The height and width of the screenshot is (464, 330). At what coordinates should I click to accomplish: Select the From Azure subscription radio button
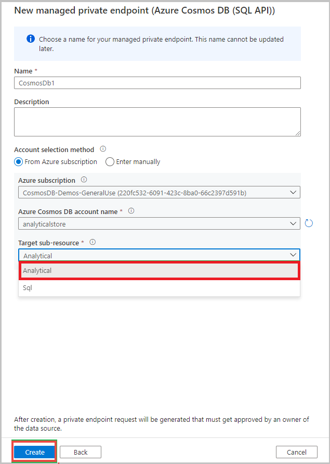(x=18, y=162)
